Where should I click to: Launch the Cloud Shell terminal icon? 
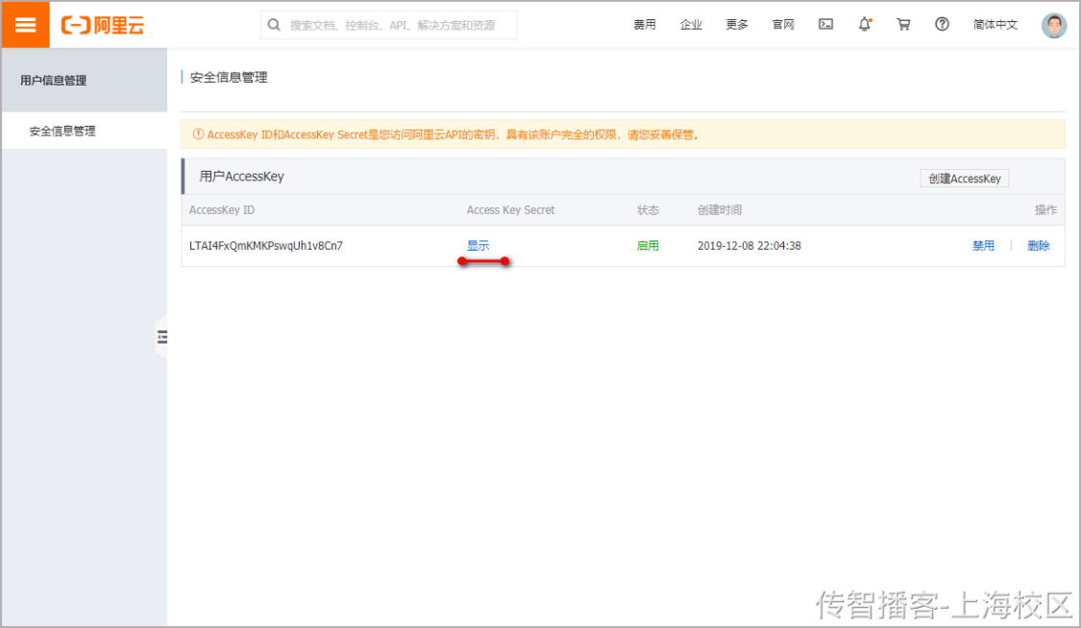pos(826,24)
